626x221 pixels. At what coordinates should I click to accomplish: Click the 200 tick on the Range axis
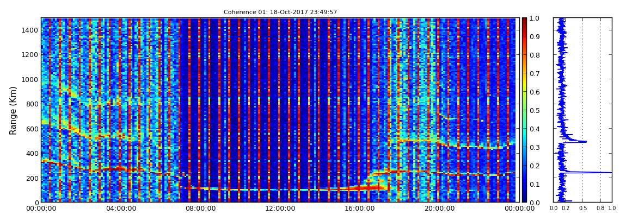pyautogui.click(x=31, y=178)
